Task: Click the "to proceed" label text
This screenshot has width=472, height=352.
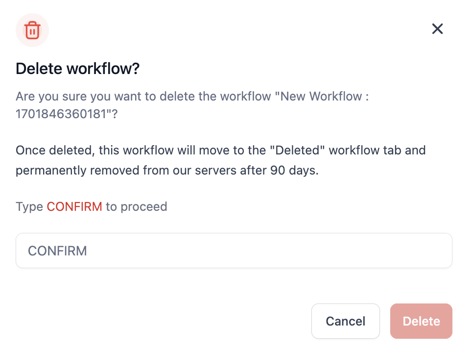Action: pyautogui.click(x=137, y=207)
